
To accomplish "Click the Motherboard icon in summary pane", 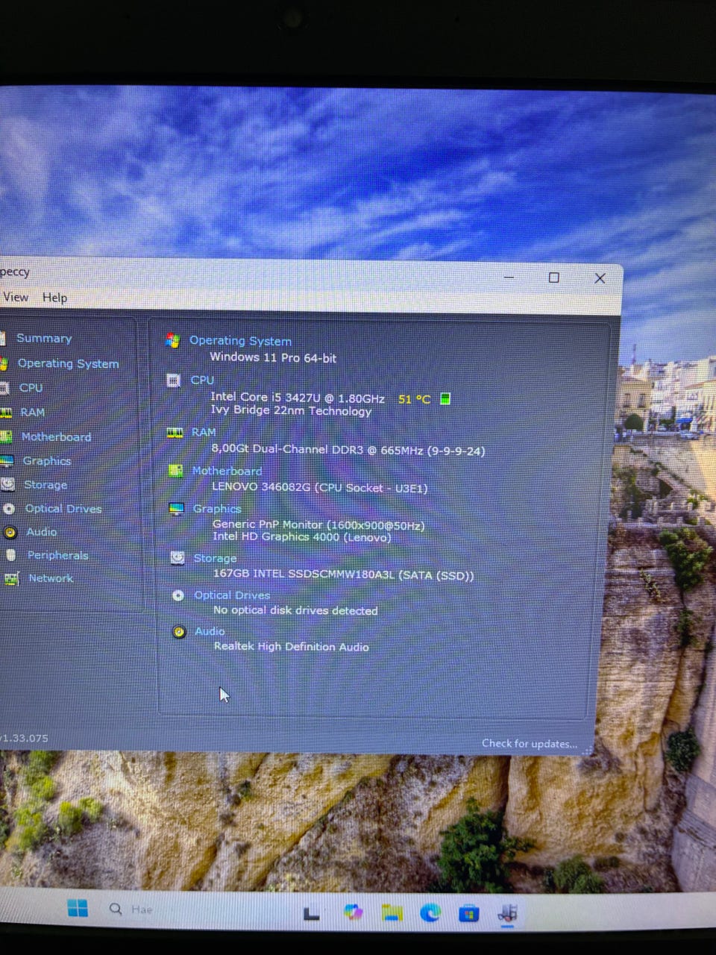I will tap(175, 471).
